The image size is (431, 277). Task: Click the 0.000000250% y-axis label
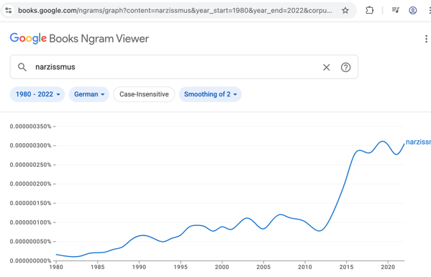click(x=30, y=165)
